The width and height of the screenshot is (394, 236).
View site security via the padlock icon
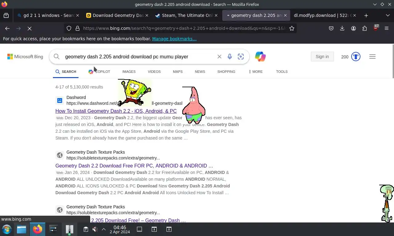pos(78,28)
